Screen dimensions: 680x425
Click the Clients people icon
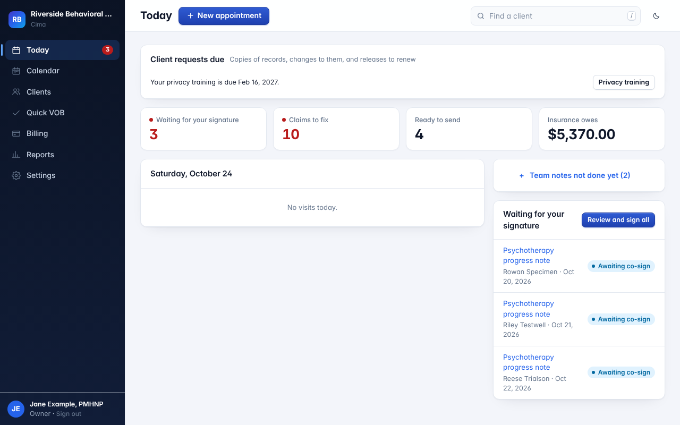(16, 92)
